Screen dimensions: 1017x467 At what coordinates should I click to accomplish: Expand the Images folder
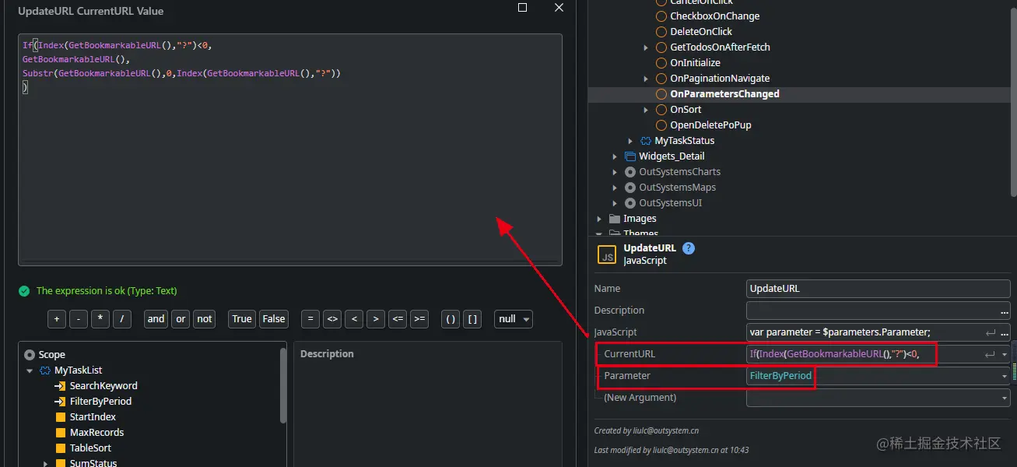click(599, 219)
